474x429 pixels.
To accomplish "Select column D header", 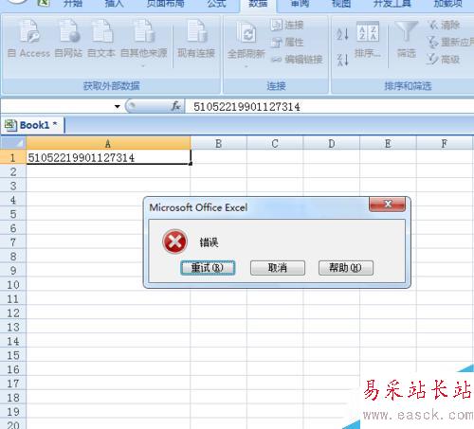I will [x=332, y=144].
